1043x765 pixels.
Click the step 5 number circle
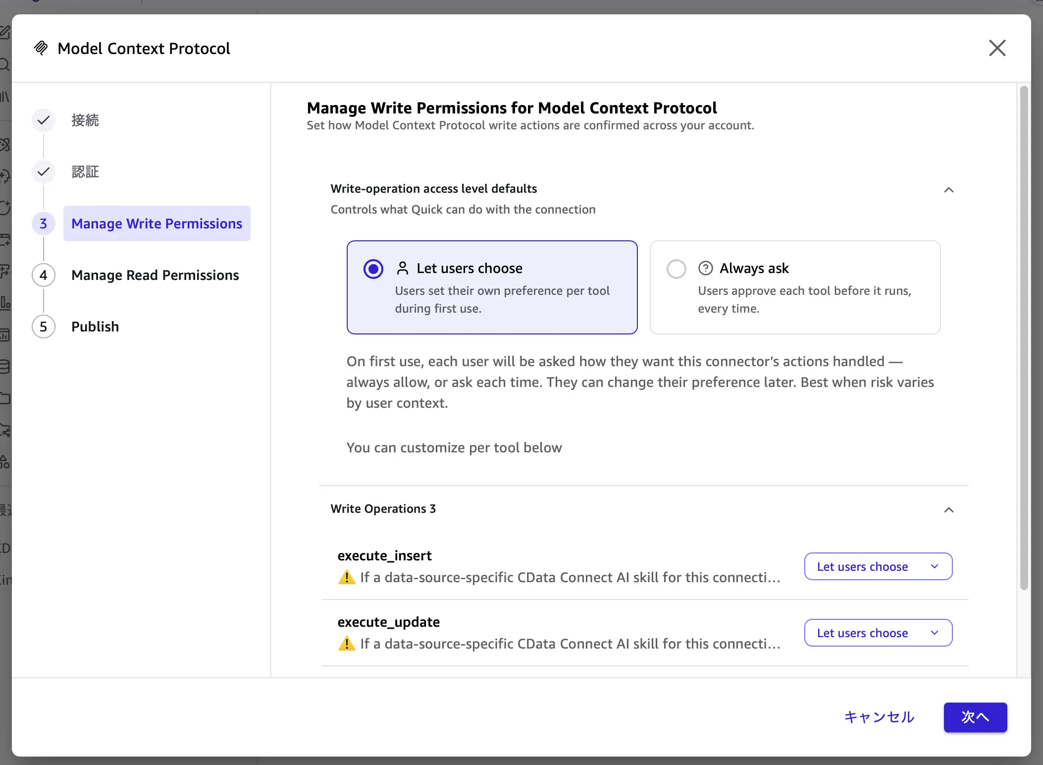(x=44, y=327)
